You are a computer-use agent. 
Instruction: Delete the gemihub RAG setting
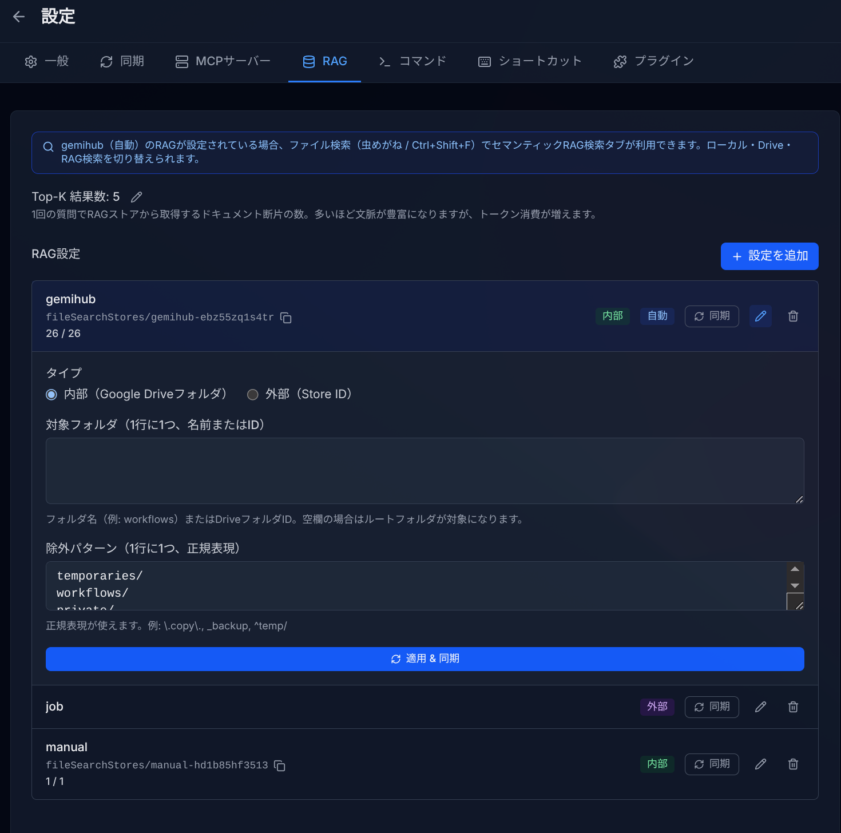793,316
